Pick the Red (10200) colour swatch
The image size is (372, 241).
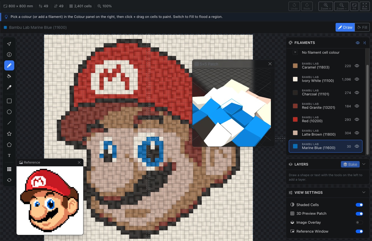click(x=295, y=119)
